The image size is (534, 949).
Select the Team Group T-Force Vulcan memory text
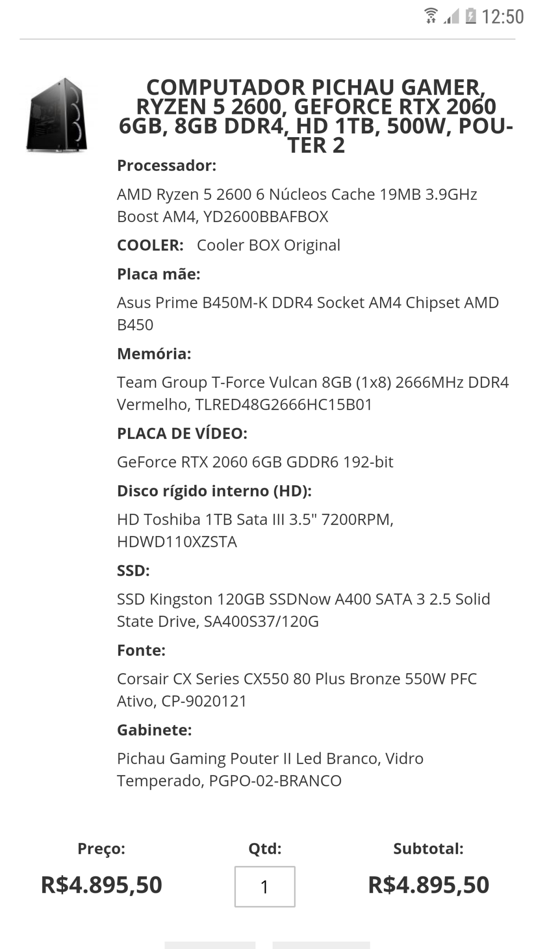pos(313,393)
